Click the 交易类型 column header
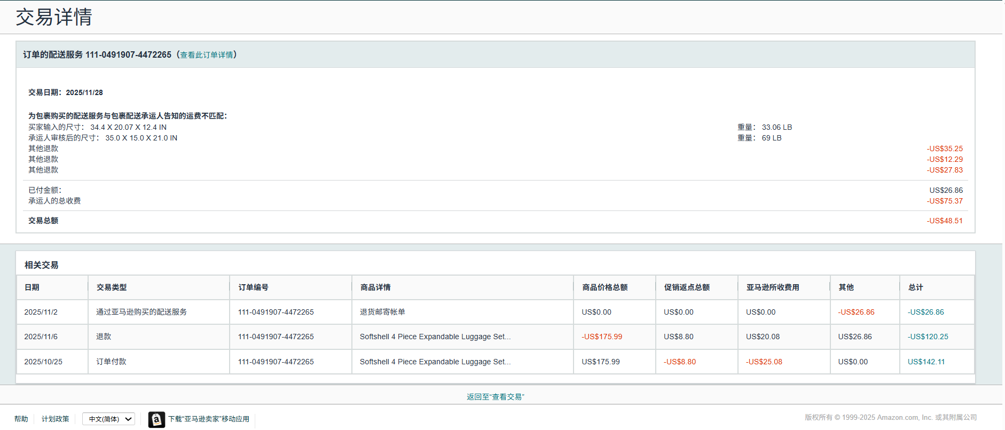Image resolution: width=1005 pixels, height=430 pixels. pyautogui.click(x=112, y=287)
